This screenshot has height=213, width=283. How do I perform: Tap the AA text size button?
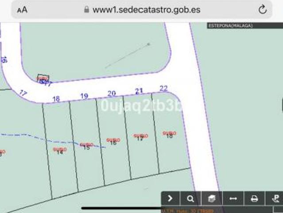pyautogui.click(x=22, y=10)
